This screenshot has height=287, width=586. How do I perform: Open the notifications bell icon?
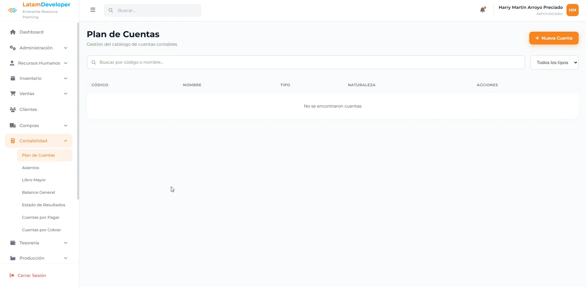[x=483, y=10]
